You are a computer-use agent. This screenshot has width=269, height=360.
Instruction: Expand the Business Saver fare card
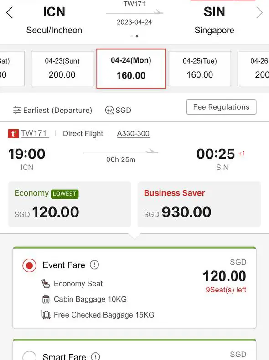click(199, 204)
